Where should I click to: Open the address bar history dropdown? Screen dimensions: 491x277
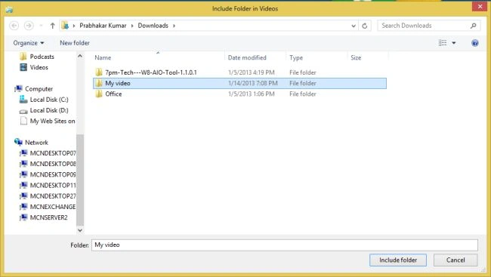pyautogui.click(x=354, y=26)
